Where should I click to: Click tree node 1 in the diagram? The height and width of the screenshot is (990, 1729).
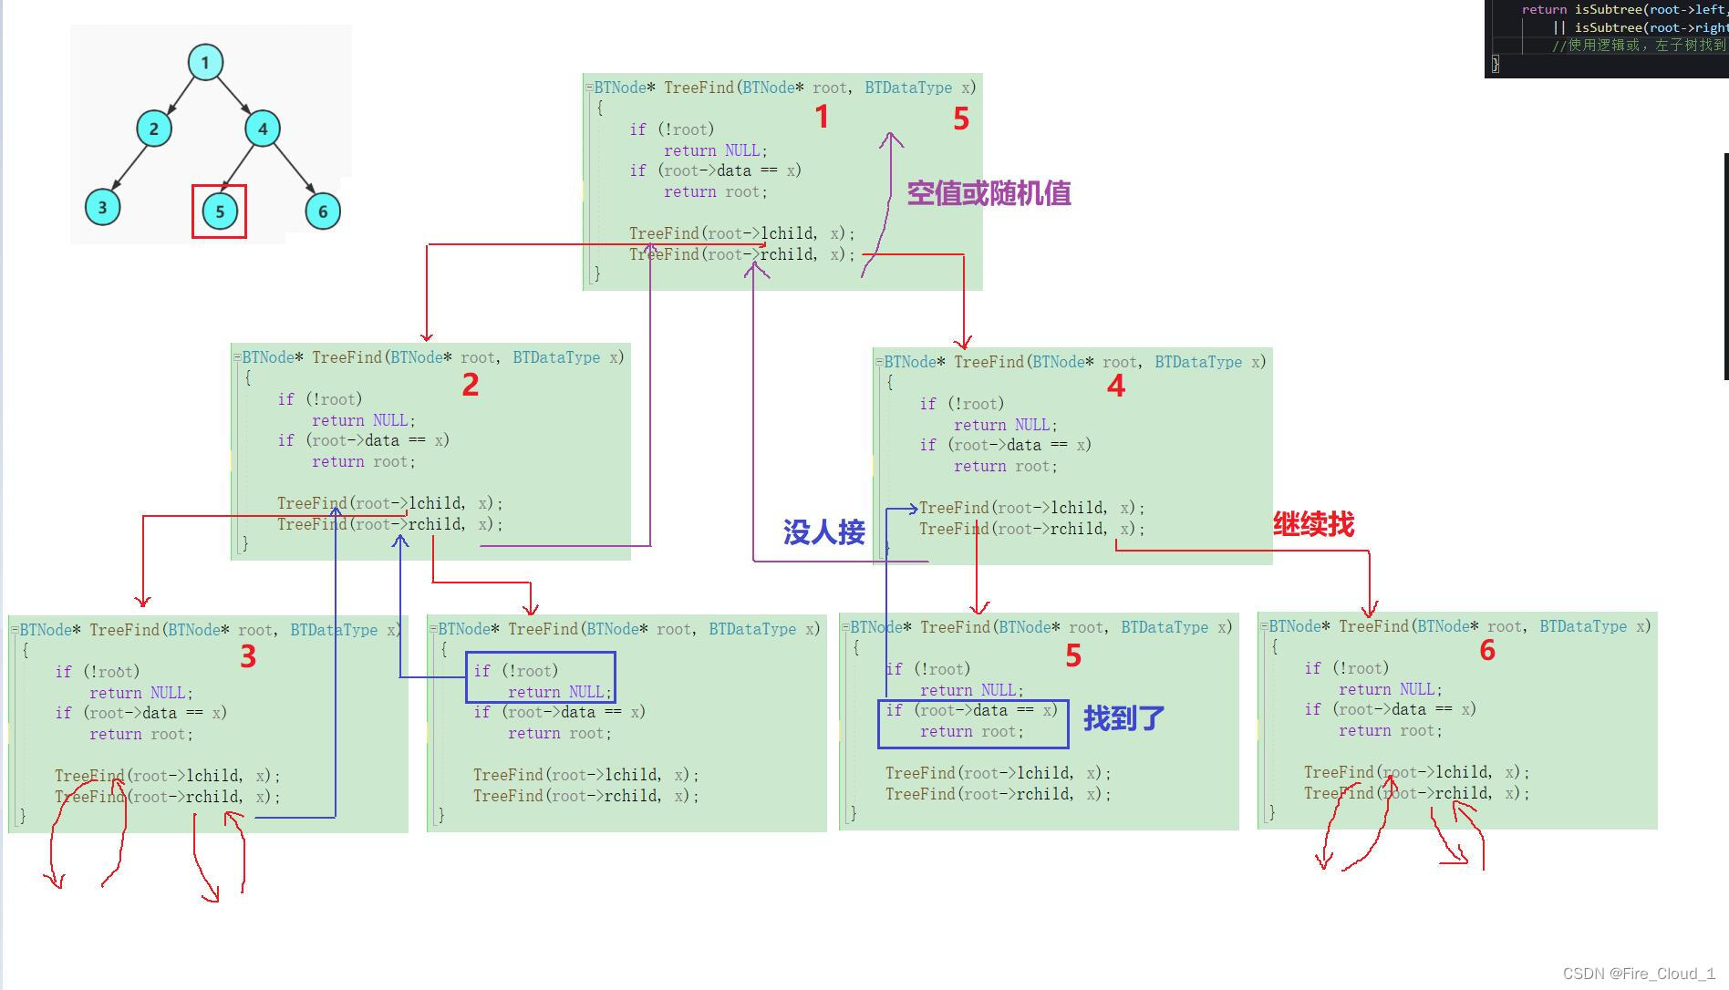[x=205, y=62]
